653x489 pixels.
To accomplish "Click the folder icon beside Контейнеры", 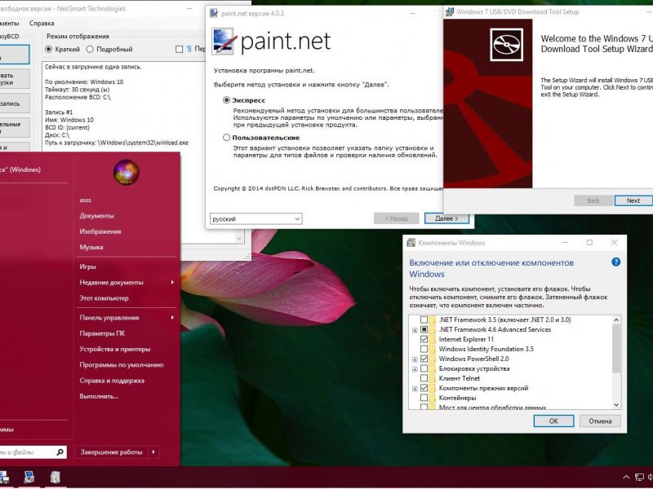I will click(433, 398).
